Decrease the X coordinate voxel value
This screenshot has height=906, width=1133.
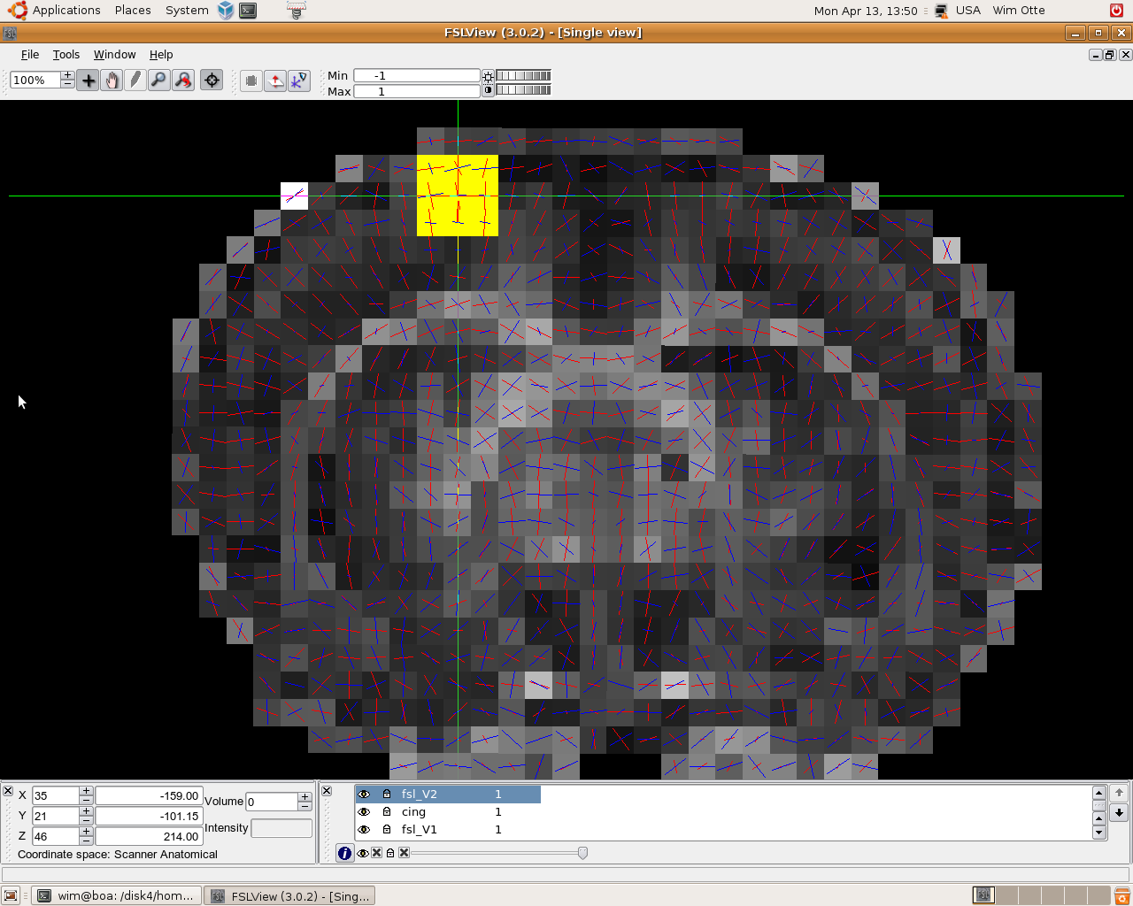click(x=86, y=800)
